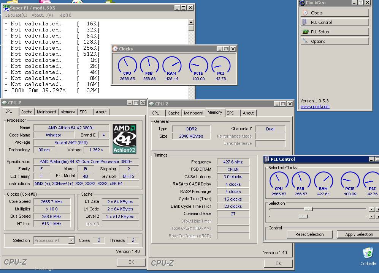Click left CPU-Z window title icon

[4, 103]
